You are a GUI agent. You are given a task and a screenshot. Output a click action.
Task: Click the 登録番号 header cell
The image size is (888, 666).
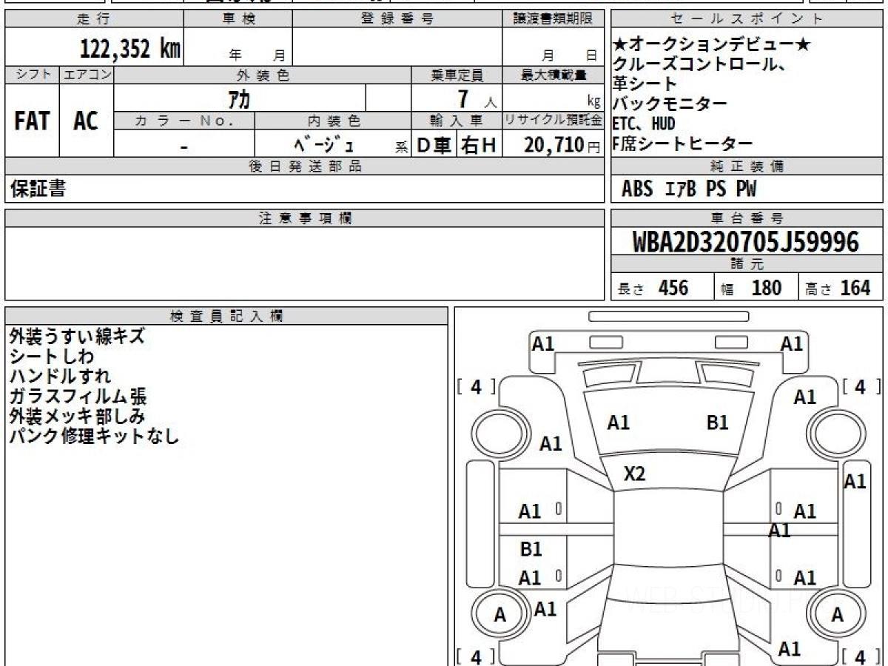point(397,19)
